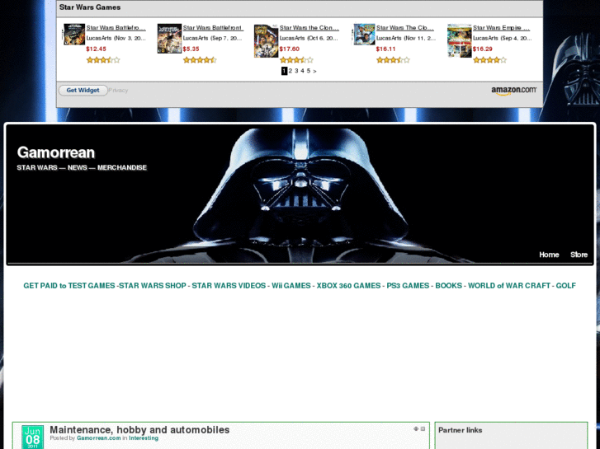Open GET PAID to TEST GAMES link
Viewport: 600px width, 449px height.
(69, 286)
